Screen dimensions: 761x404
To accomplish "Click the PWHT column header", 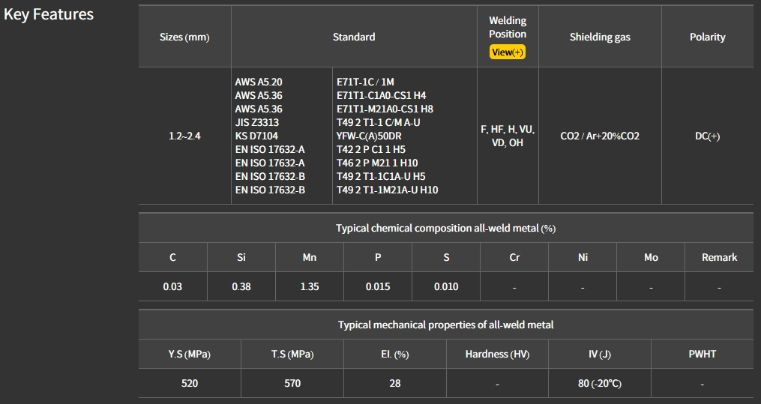I will (702, 354).
